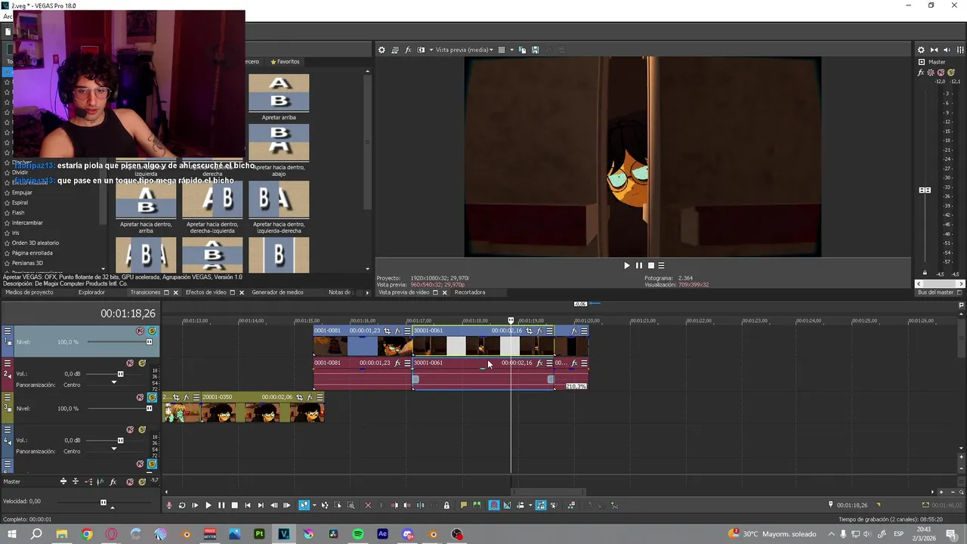The width and height of the screenshot is (967, 544).
Task: Save preview snapshot to file
Action: tap(535, 50)
